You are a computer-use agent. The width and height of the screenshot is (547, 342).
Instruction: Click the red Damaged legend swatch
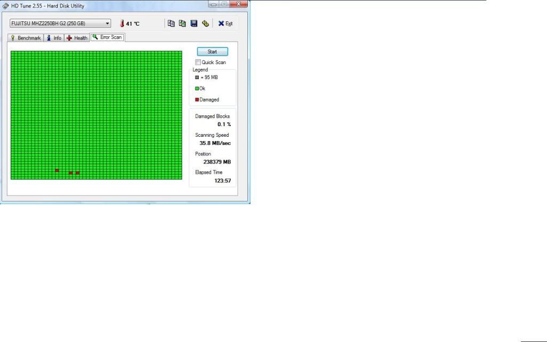[197, 99]
